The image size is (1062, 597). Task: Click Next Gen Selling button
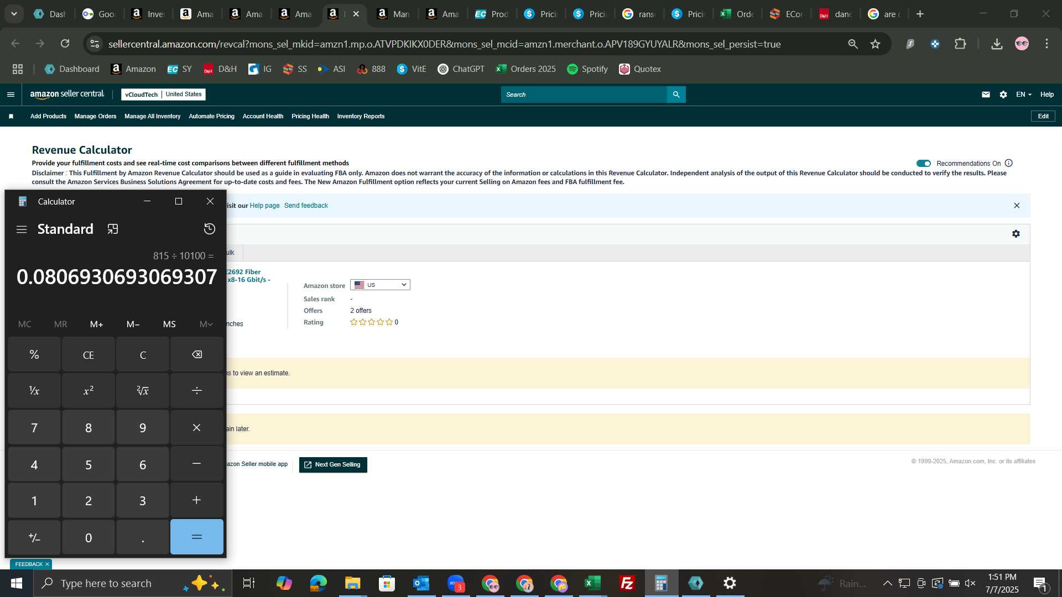pos(333,464)
